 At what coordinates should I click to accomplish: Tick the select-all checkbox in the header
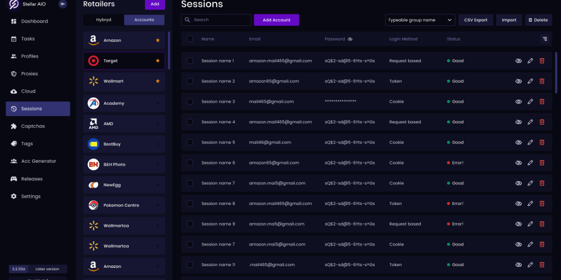[190, 39]
